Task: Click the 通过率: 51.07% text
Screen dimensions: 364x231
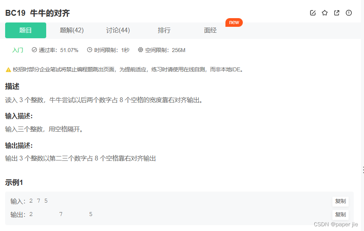Action: click(58, 50)
